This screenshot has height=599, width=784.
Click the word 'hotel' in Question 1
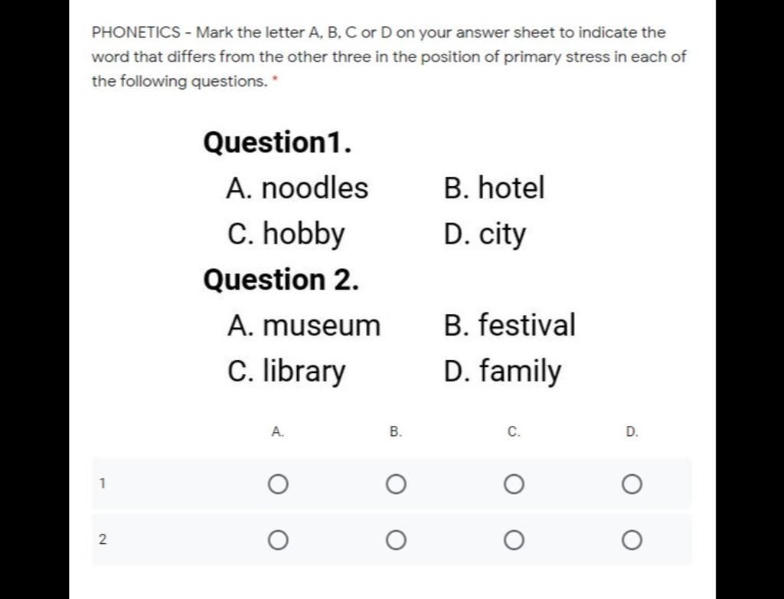pos(511,188)
